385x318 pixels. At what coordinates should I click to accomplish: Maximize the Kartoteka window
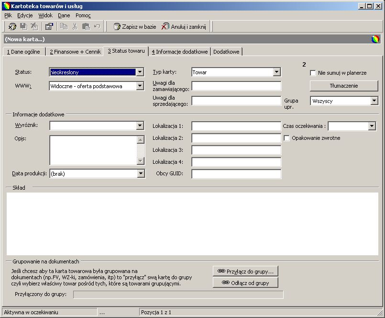(x=369, y=6)
